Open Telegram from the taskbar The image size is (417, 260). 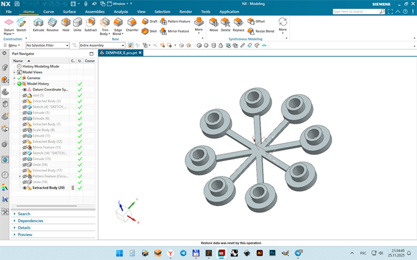click(183, 253)
